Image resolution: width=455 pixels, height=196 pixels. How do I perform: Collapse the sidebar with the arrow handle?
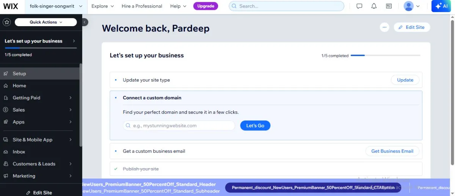(85, 22)
